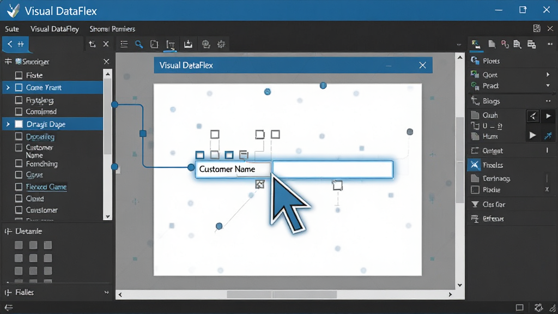
Task: Select the Terinaog item
Action: pyautogui.click(x=496, y=178)
